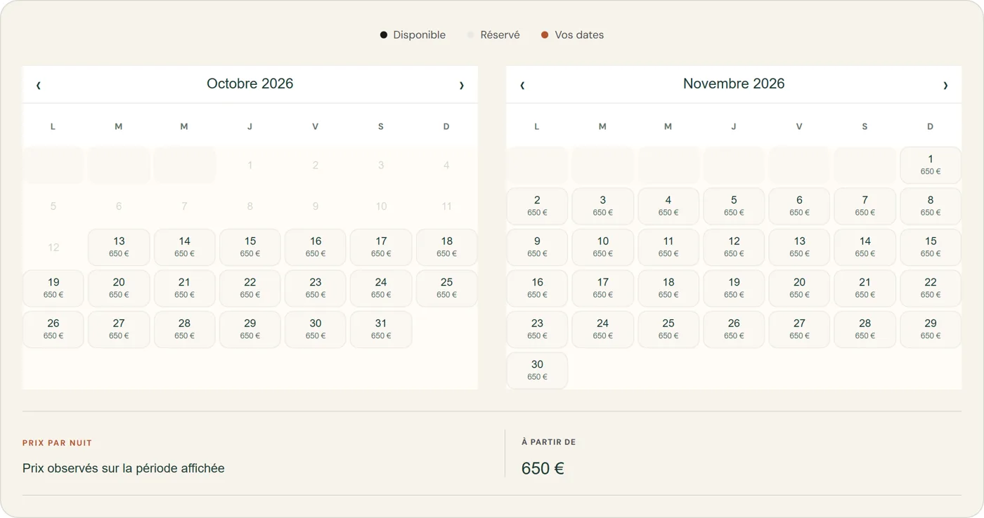Click the 'Vos dates' legend label
The width and height of the screenshot is (984, 518).
coord(579,35)
